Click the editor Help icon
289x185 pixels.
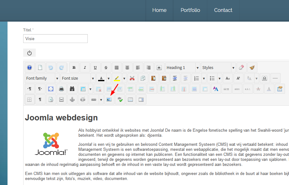click(x=29, y=67)
